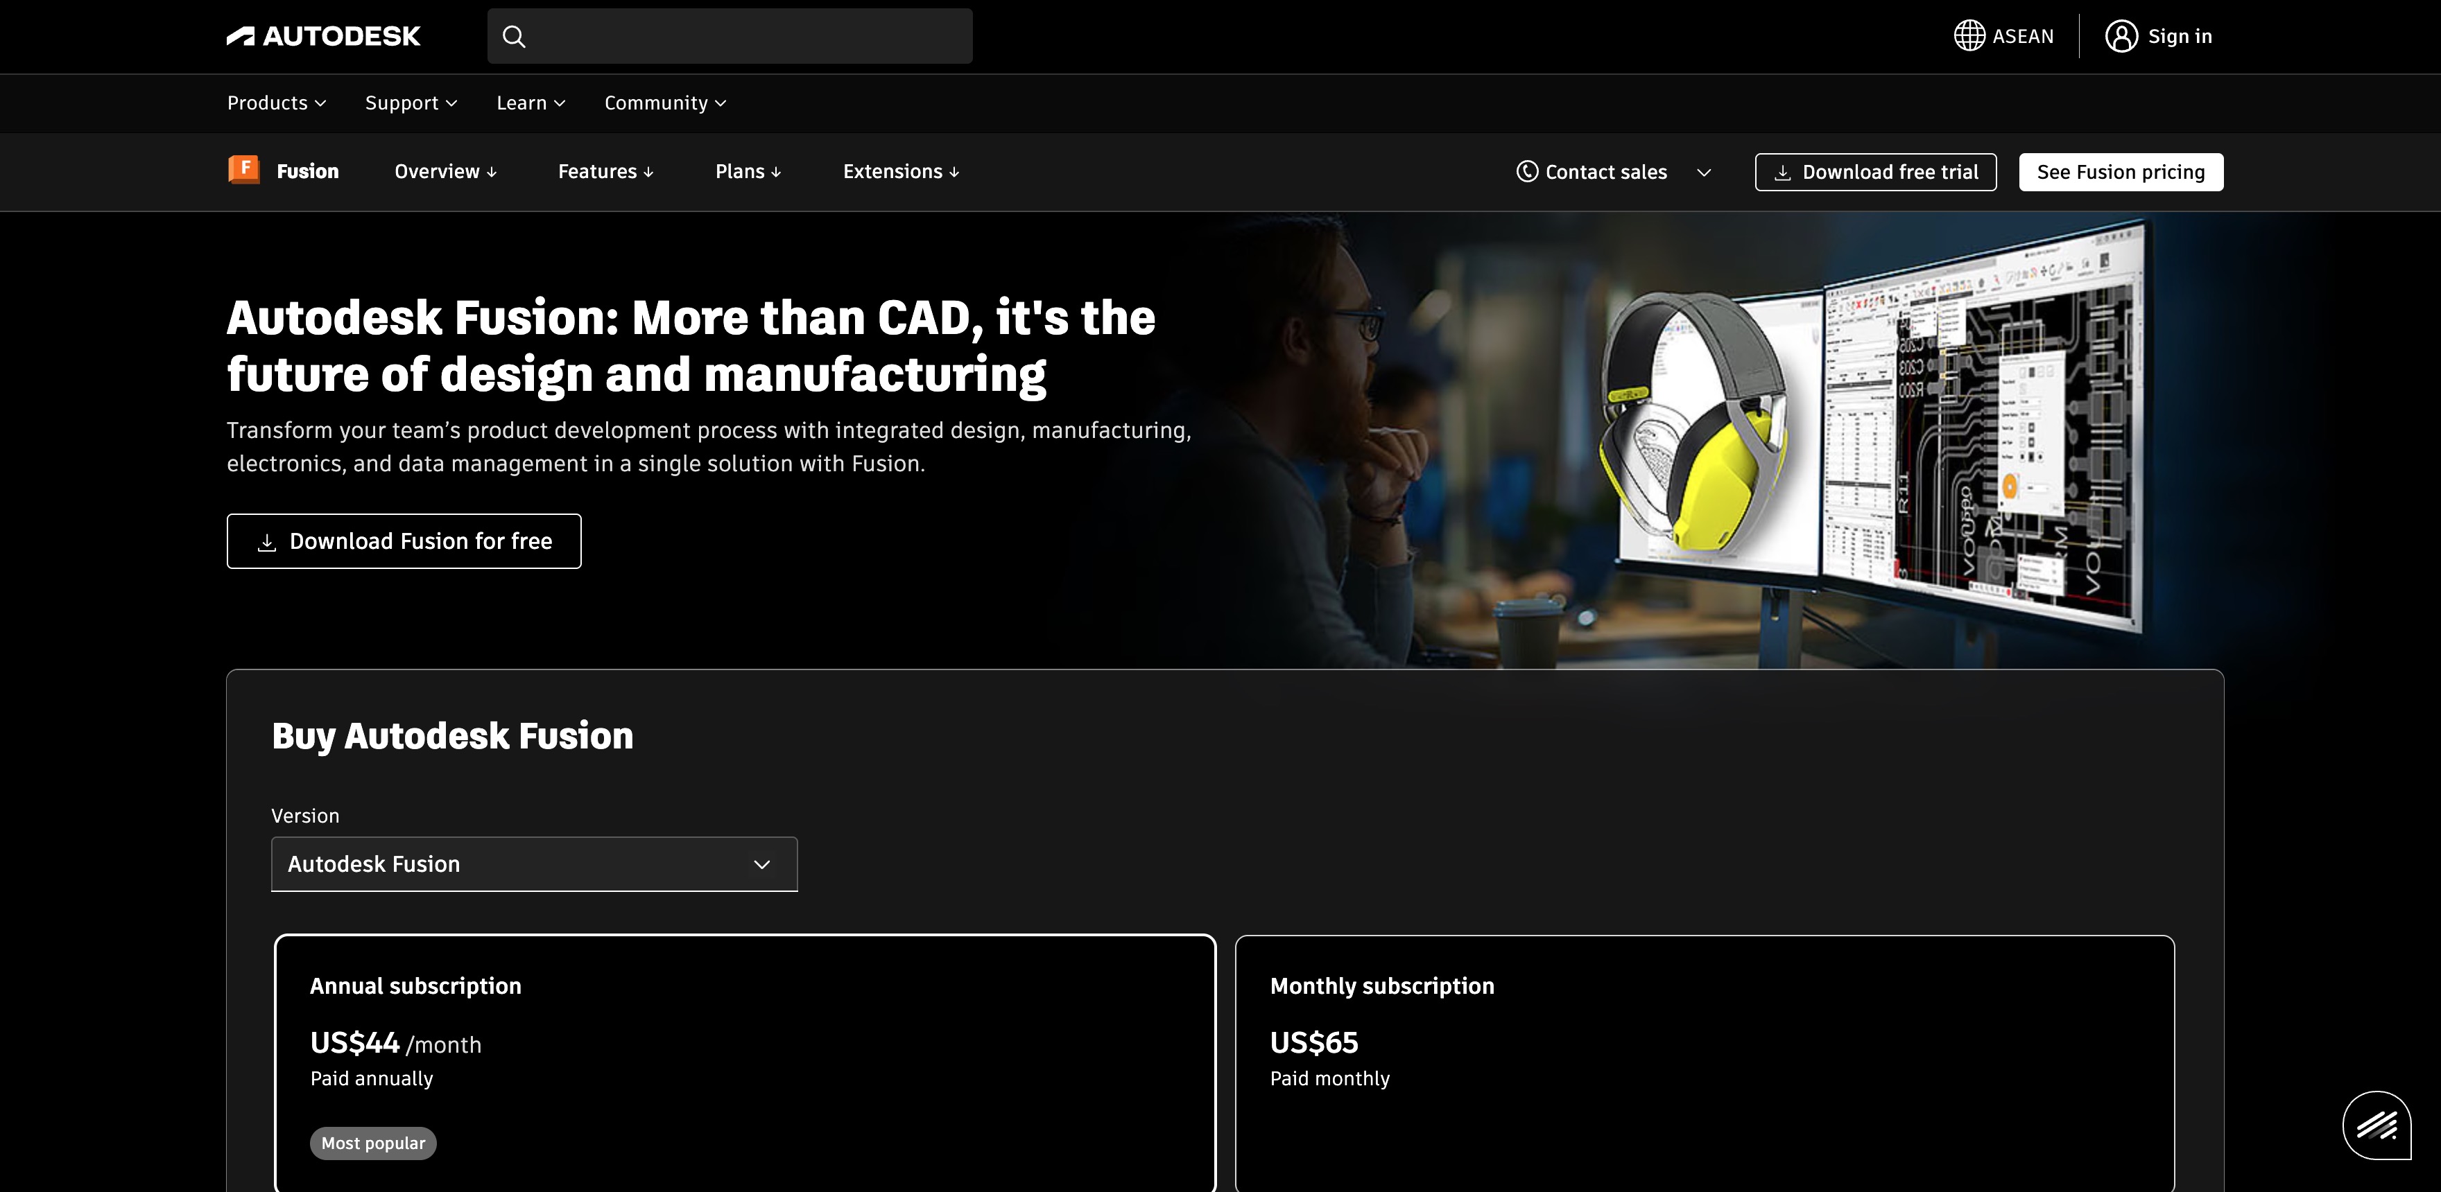Click the Contact sales clock icon
The height and width of the screenshot is (1192, 2441).
(x=1526, y=171)
